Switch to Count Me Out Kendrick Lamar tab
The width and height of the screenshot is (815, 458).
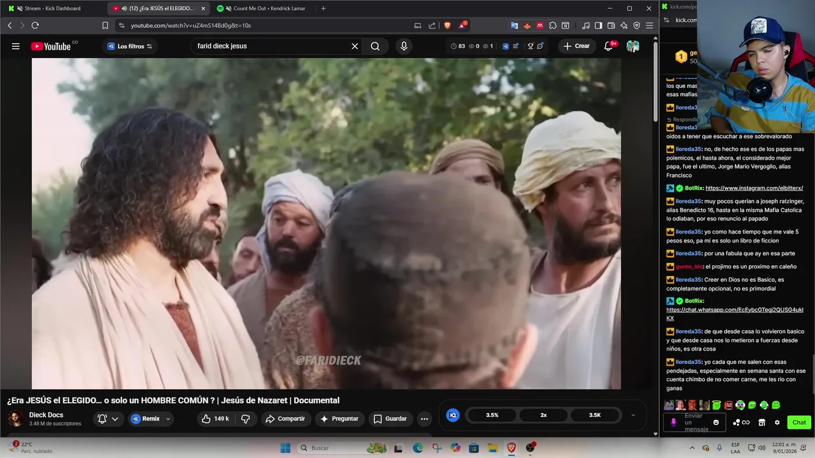coord(262,8)
